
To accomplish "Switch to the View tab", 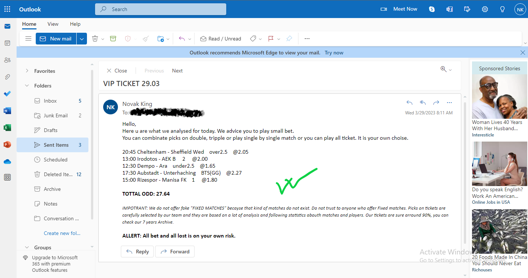I will click(53, 24).
